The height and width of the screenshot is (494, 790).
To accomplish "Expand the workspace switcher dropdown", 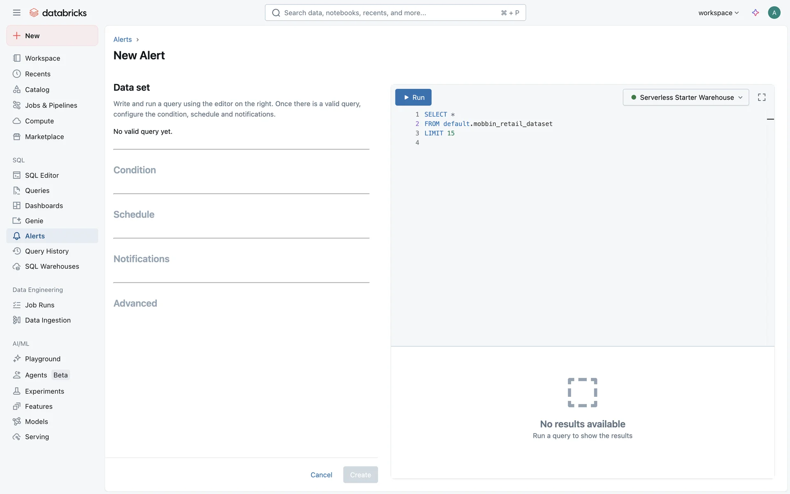I will coord(718,13).
